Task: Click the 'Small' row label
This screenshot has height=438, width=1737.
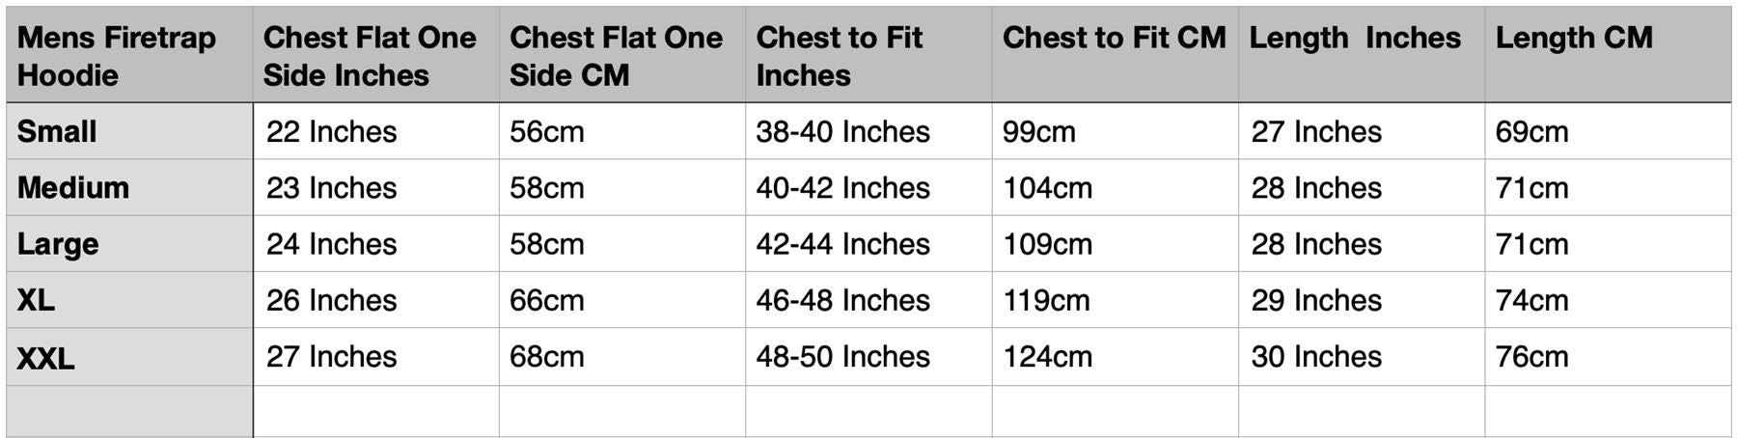Action: [x=57, y=131]
